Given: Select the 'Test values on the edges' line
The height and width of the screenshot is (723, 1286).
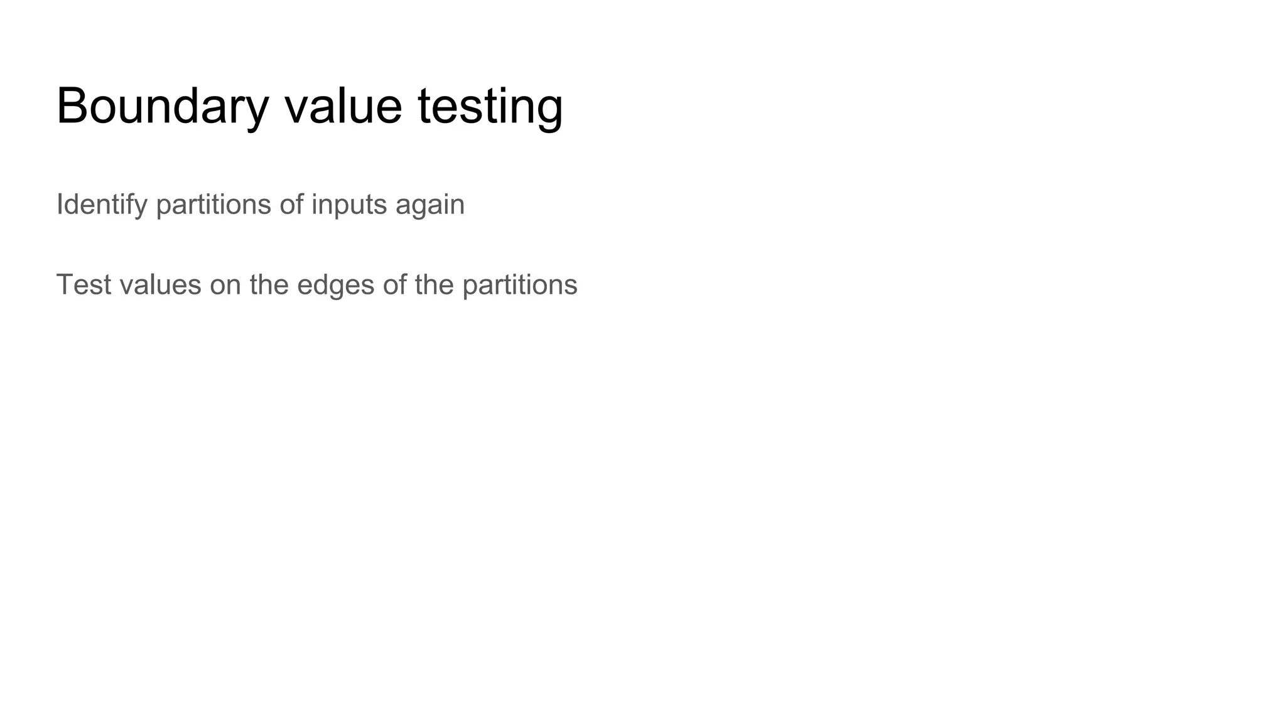Looking at the screenshot, I should click(316, 285).
